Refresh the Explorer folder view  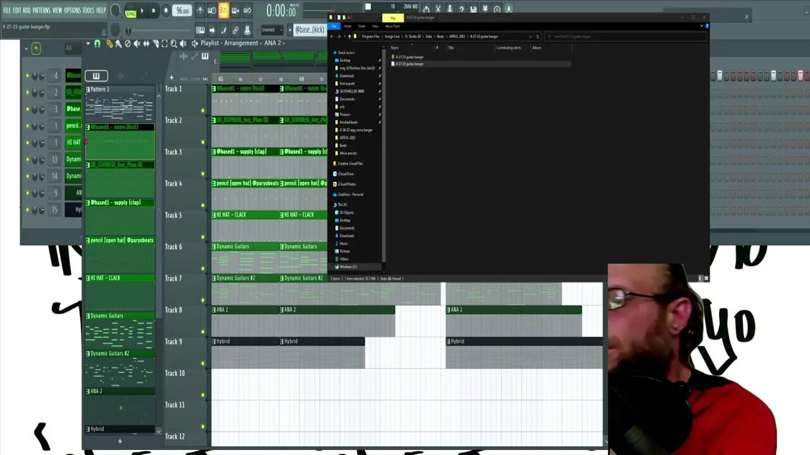coord(538,37)
